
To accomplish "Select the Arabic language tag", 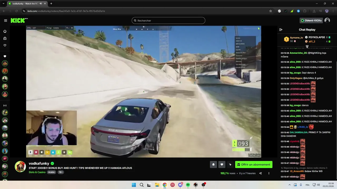I will point(51,172).
